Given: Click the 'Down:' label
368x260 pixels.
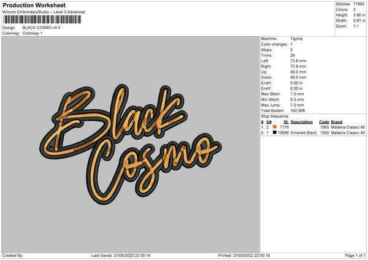Looking at the screenshot, I should pos(267,77).
